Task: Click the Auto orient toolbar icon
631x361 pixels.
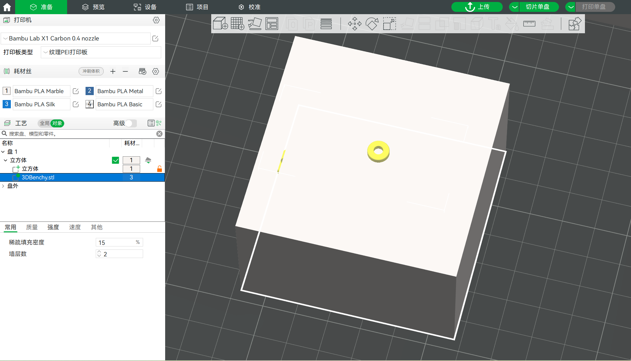Action: coord(255,24)
